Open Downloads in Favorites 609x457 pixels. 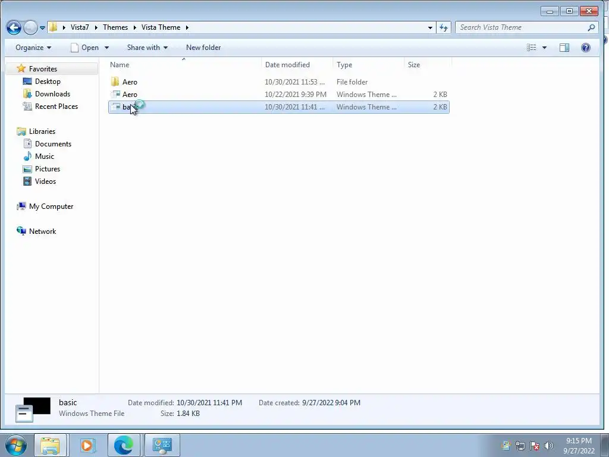52,93
